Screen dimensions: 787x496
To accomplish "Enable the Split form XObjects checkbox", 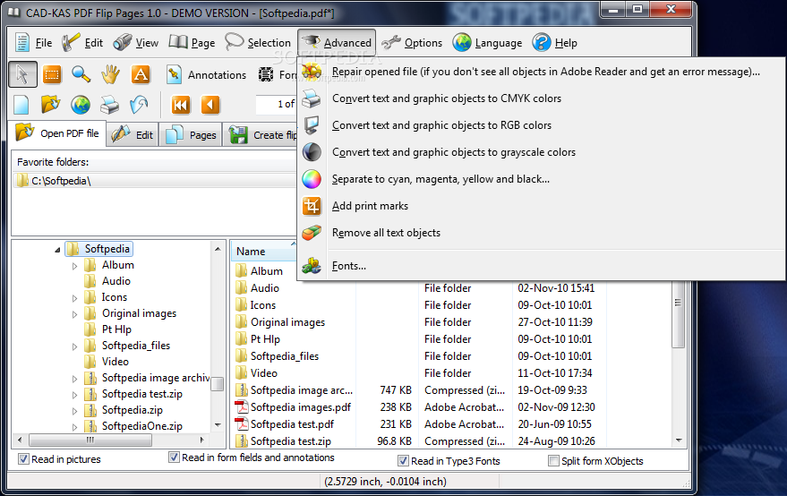I will [553, 461].
